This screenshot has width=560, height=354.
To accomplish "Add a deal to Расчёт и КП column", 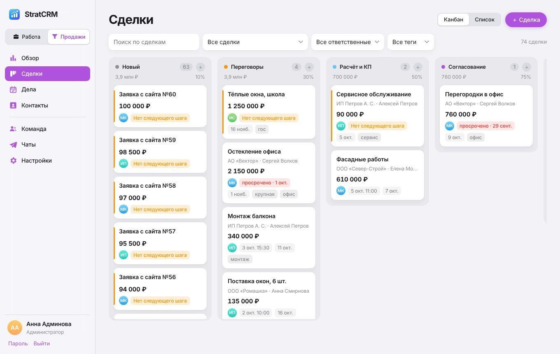I will (x=418, y=67).
